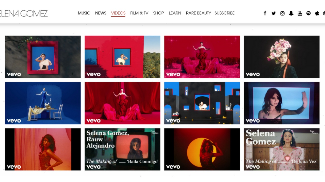Go to the NEWS menu item
The height and width of the screenshot is (182, 325).
click(x=101, y=13)
